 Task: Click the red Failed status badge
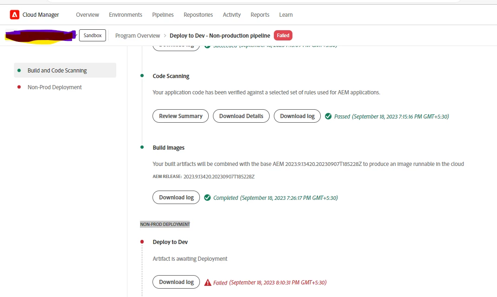click(283, 35)
